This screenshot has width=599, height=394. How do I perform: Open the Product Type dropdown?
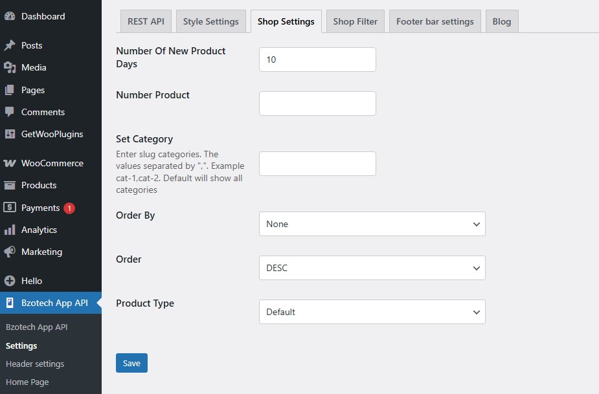(372, 312)
